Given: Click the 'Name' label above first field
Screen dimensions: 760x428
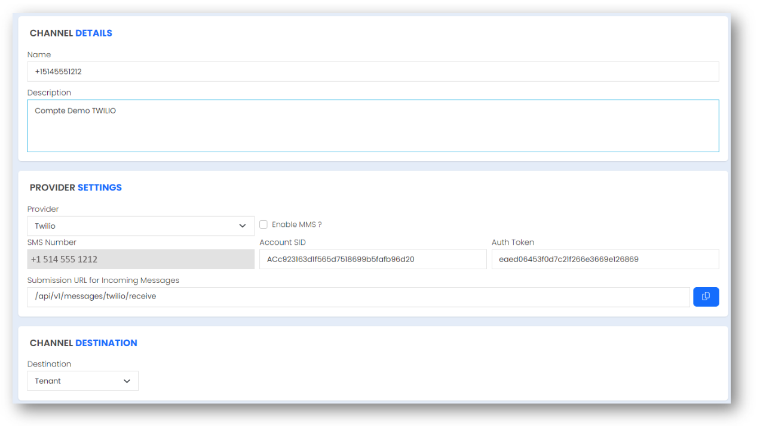Looking at the screenshot, I should pos(39,54).
